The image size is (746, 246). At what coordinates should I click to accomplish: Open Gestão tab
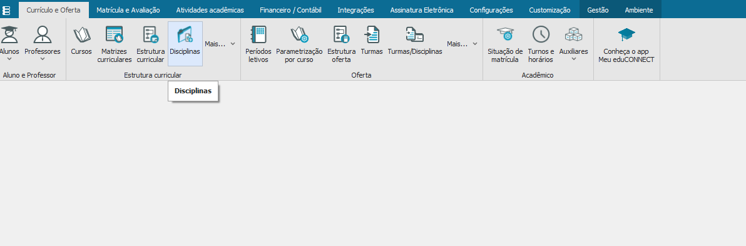point(598,10)
